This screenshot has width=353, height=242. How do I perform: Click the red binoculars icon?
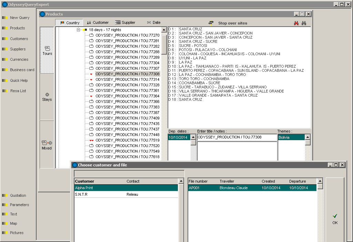[x=296, y=23]
